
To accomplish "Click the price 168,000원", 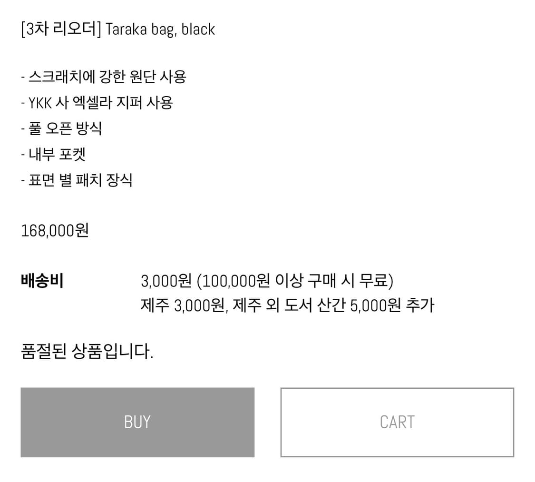I will click(x=53, y=230).
